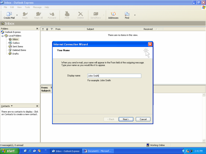Image resolution: width=206 pixels, height=154 pixels.
Task: Open the Addresses book icon
Action: click(x=113, y=14)
